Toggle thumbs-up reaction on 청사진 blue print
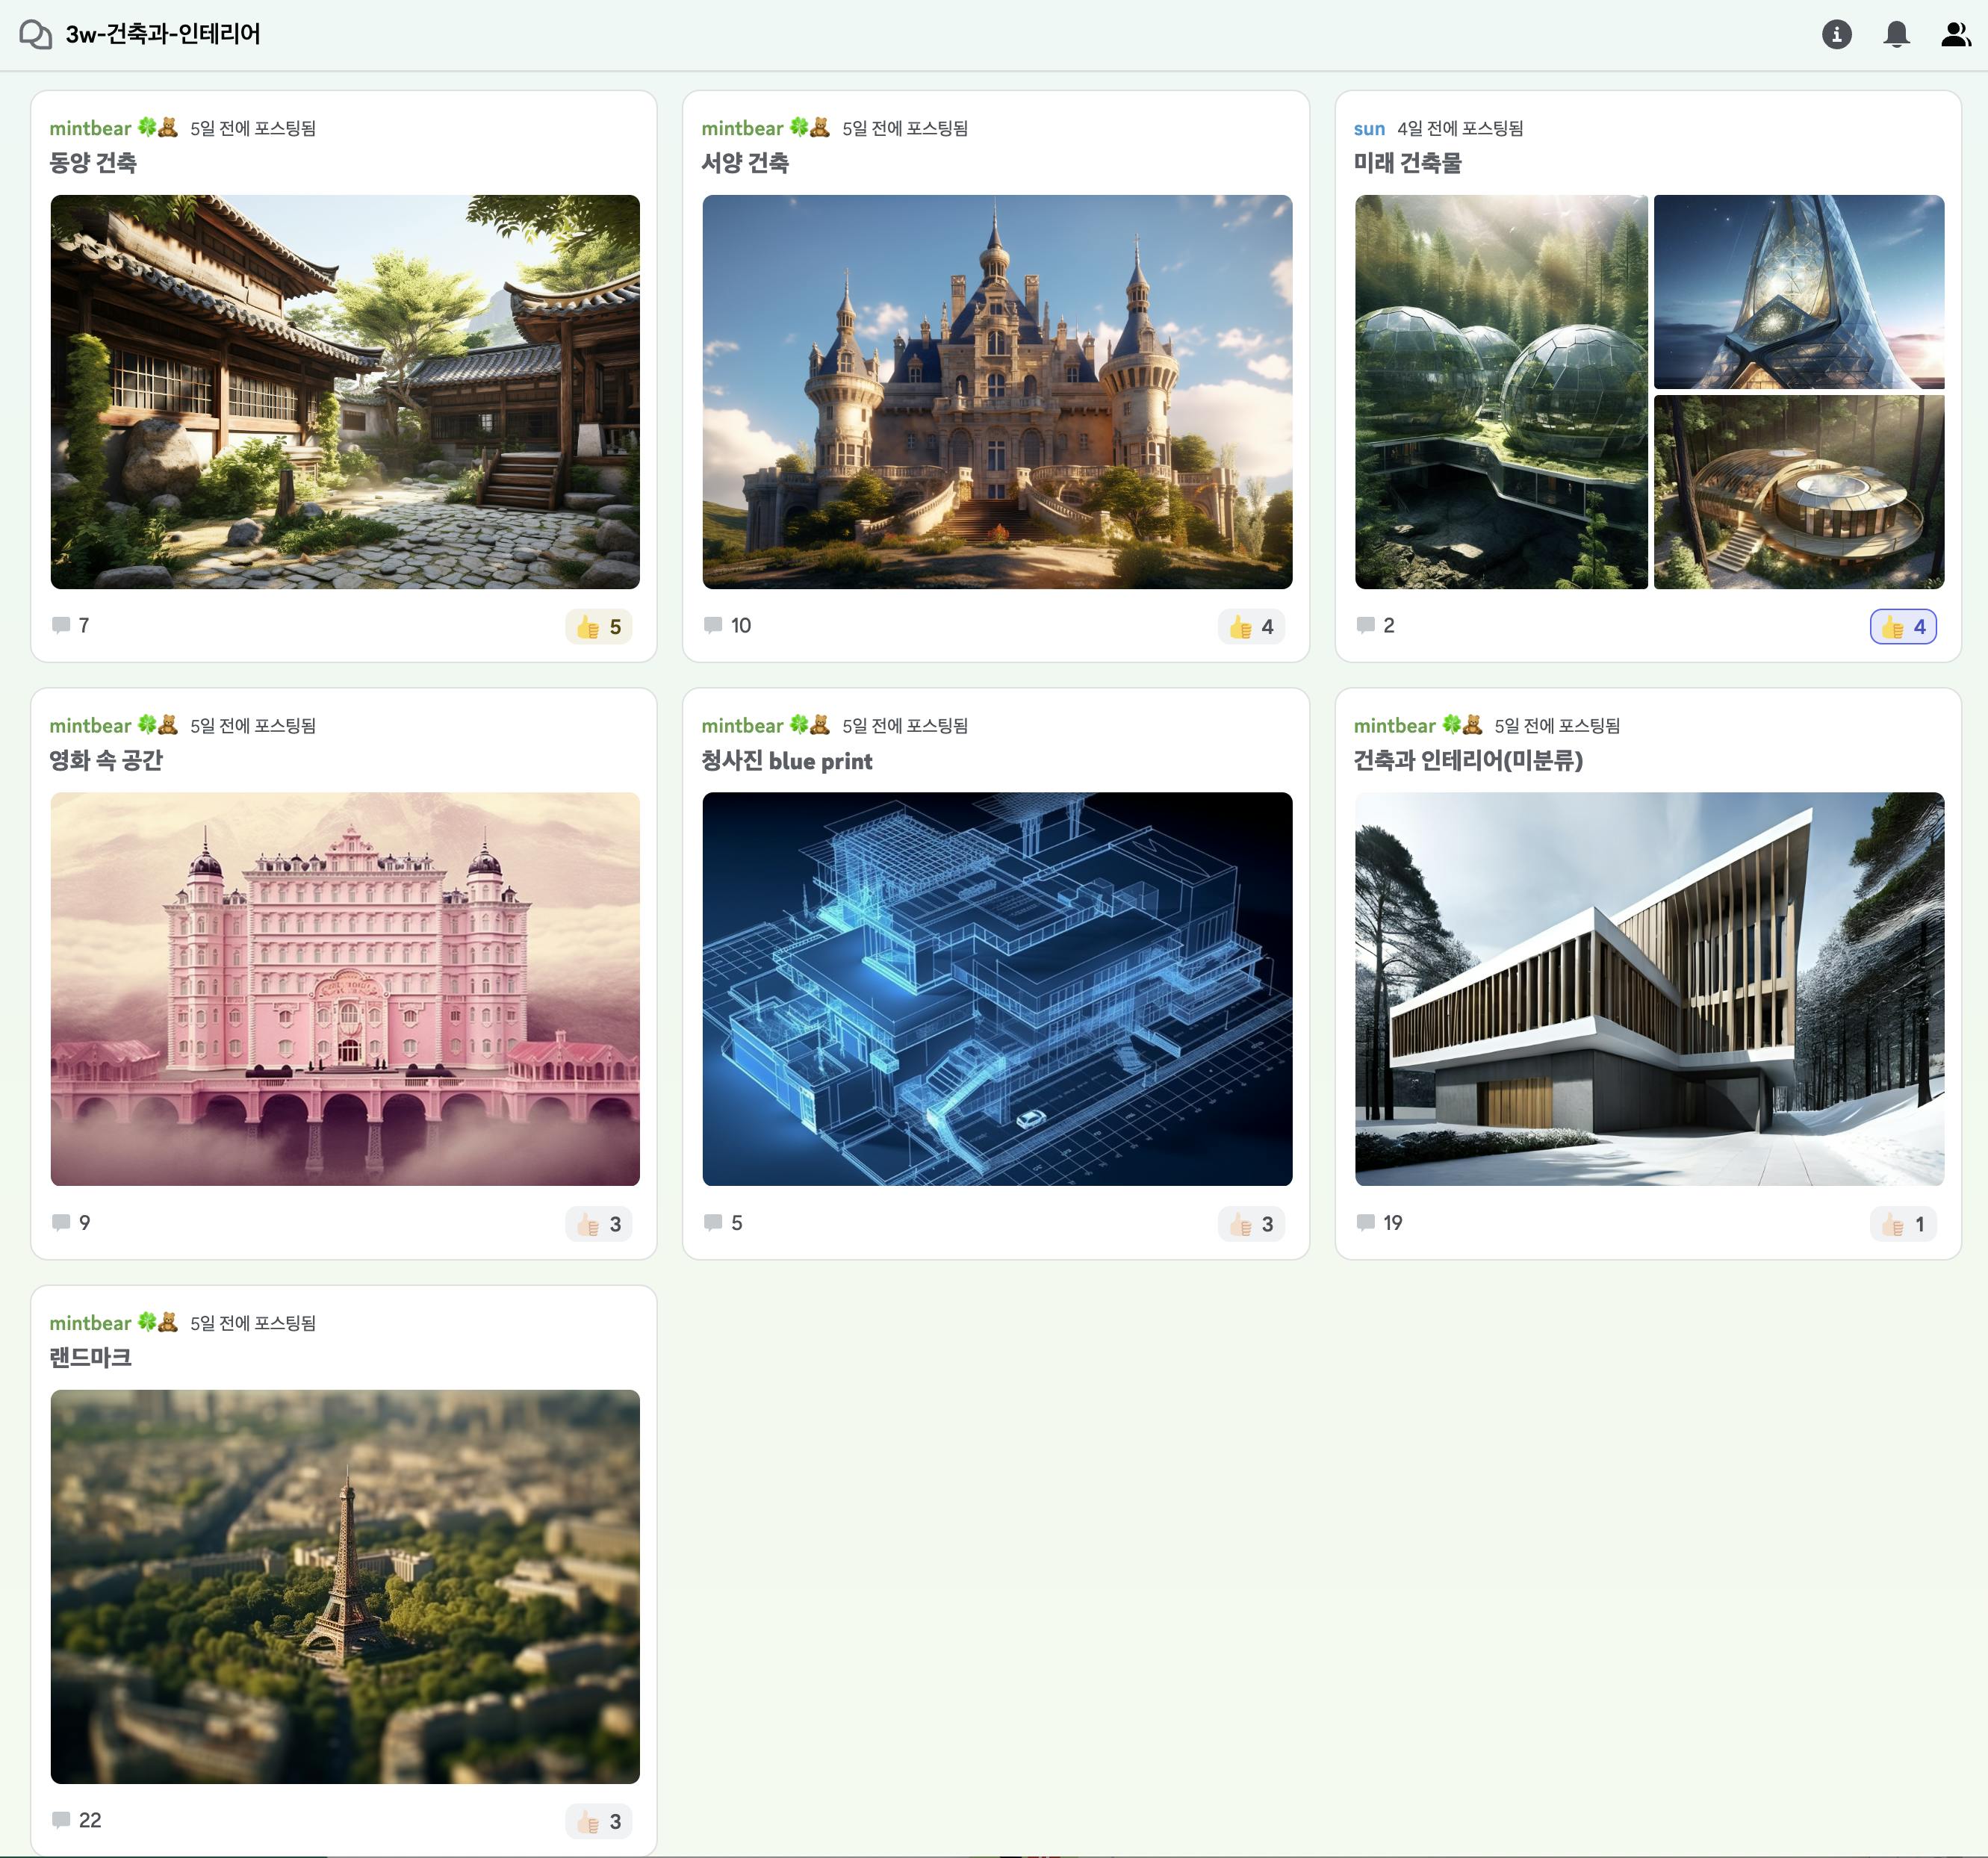The height and width of the screenshot is (1858, 1988). (x=1250, y=1223)
